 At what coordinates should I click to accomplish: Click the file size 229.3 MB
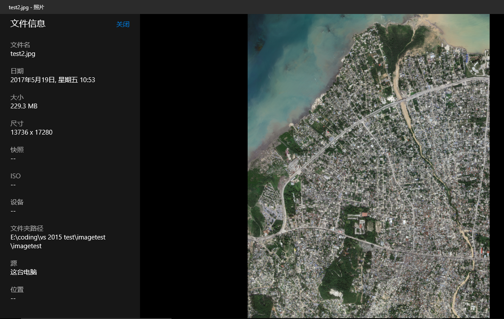coord(24,106)
